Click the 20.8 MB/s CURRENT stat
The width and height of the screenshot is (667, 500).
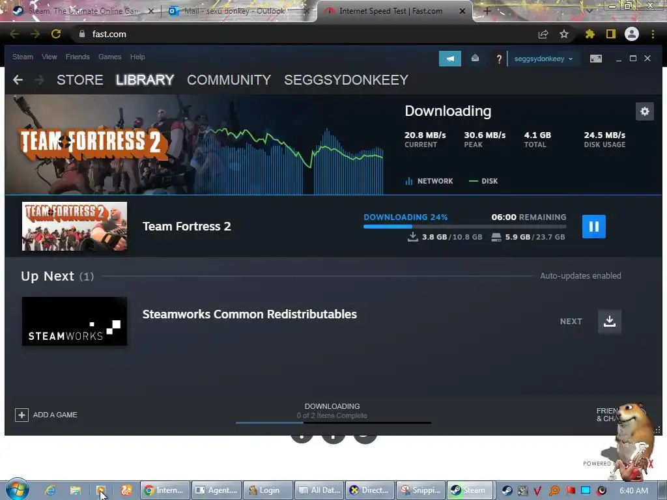point(425,139)
